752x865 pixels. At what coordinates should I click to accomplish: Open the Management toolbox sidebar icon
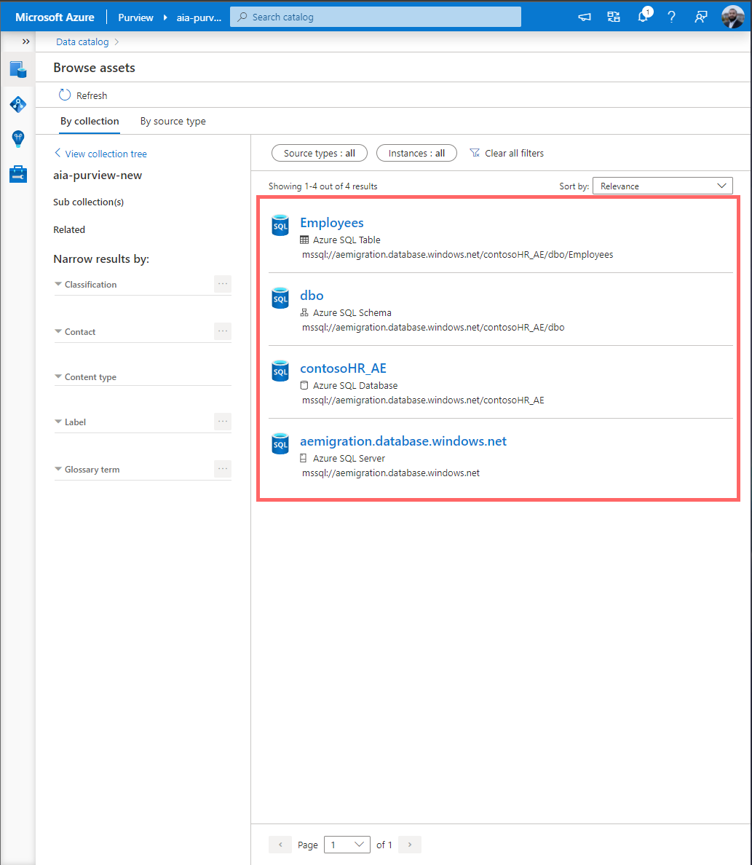coord(18,174)
